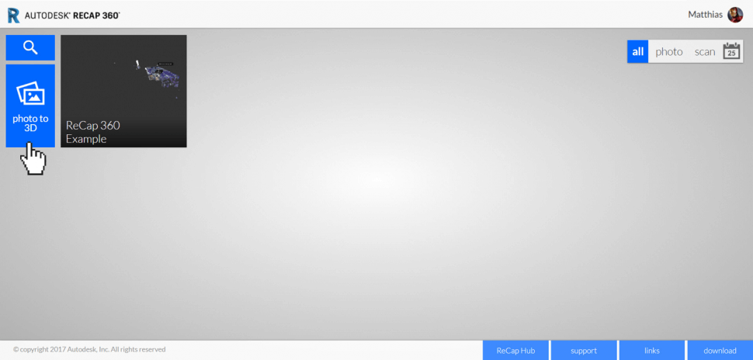Click the download button in the footer
Viewport: 753px width, 360px height.
(720, 351)
